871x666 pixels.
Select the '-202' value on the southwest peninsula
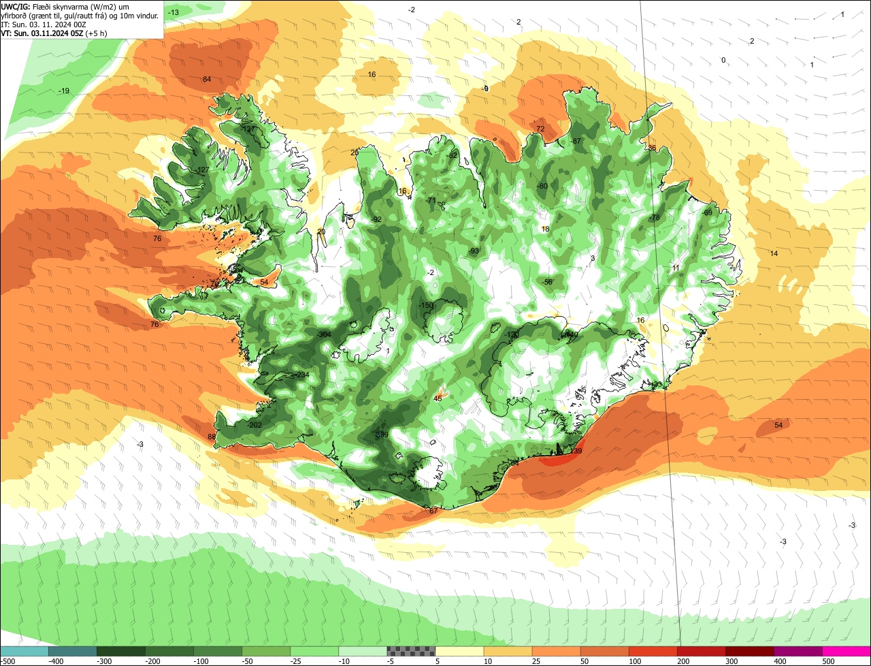(x=254, y=425)
